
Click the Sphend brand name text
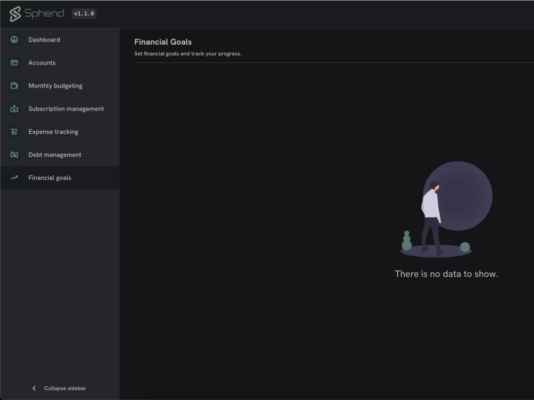44,14
